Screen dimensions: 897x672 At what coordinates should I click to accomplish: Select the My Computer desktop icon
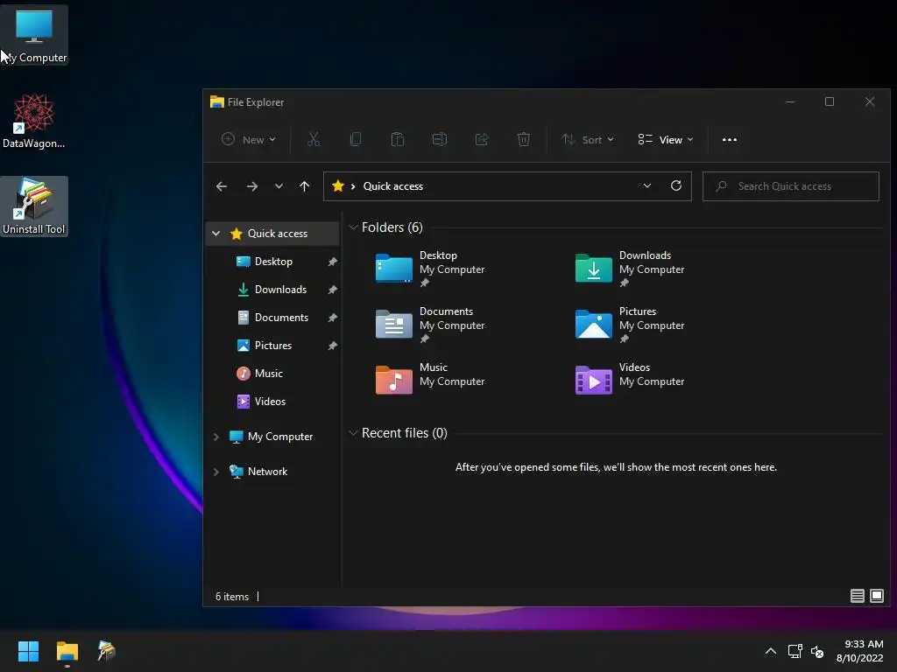(34, 35)
